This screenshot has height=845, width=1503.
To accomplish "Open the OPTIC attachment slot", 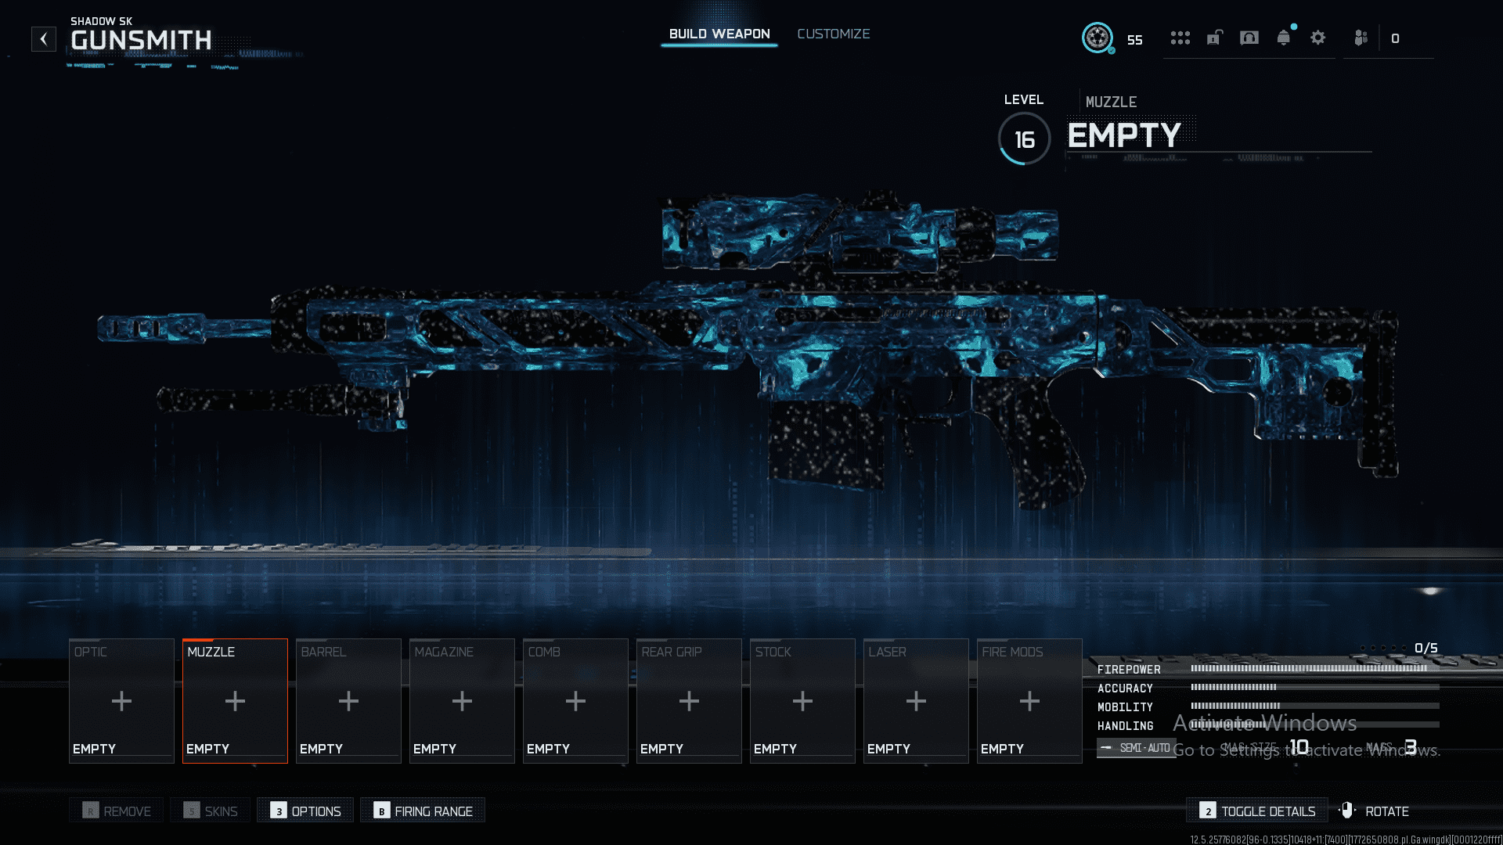I will 121,700.
